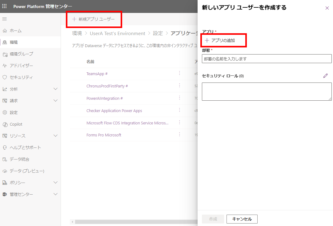333x226 pixels.
Task: Select 環境グループ in the sidebar
Action: (x=21, y=54)
